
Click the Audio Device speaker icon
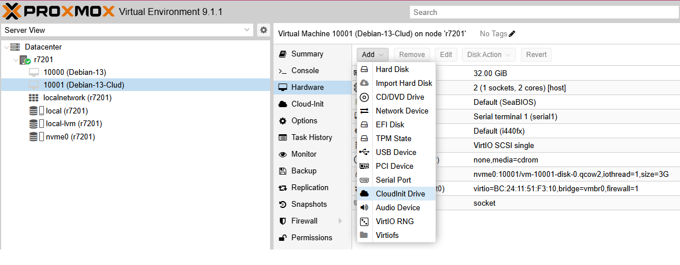[x=364, y=207]
